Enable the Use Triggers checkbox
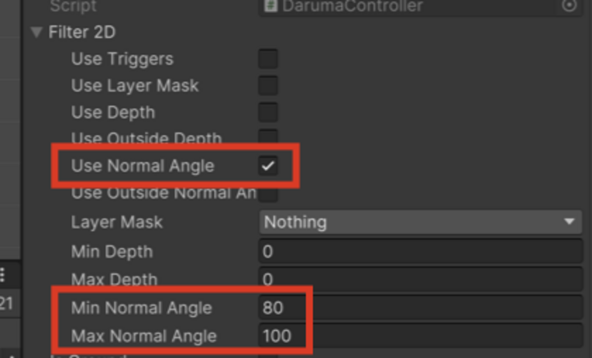Image resolution: width=592 pixels, height=358 pixels. [268, 59]
